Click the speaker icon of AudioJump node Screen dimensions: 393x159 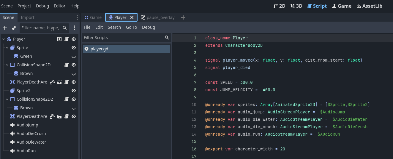click(12, 125)
